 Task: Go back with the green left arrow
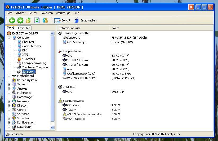(12, 20)
